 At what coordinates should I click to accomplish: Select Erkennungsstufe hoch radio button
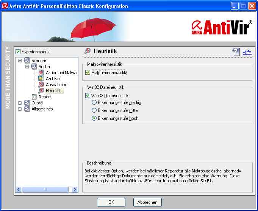click(94, 118)
